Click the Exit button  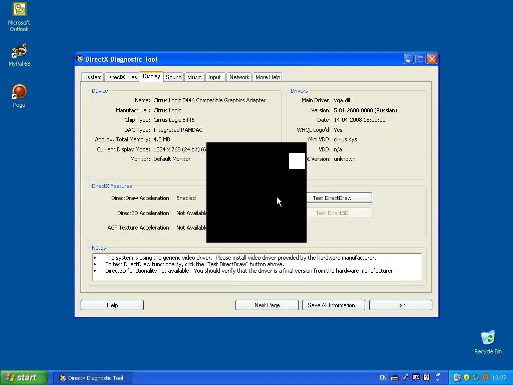pos(400,305)
